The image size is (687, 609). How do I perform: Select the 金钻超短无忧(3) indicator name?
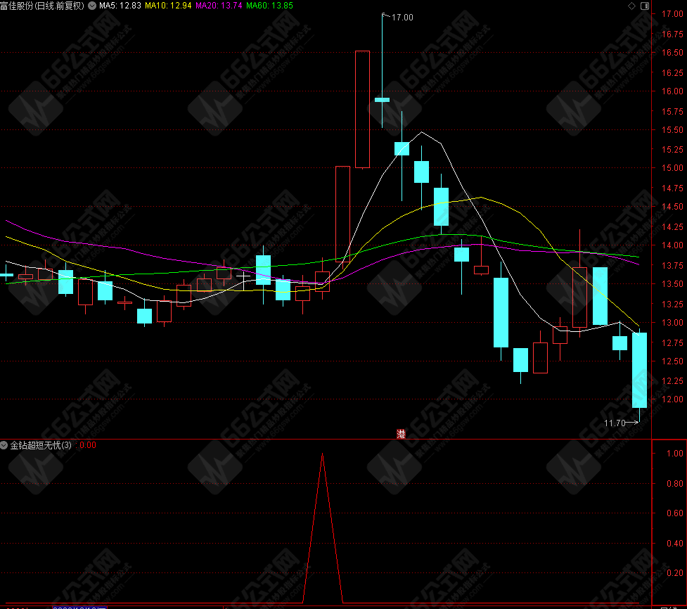[41, 445]
